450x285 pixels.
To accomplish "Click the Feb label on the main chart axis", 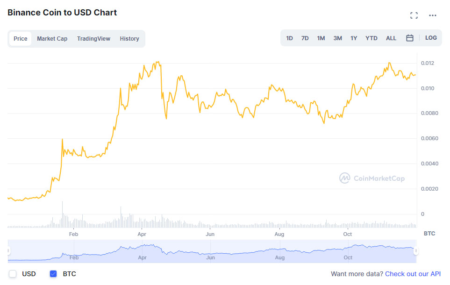I will [x=73, y=234].
